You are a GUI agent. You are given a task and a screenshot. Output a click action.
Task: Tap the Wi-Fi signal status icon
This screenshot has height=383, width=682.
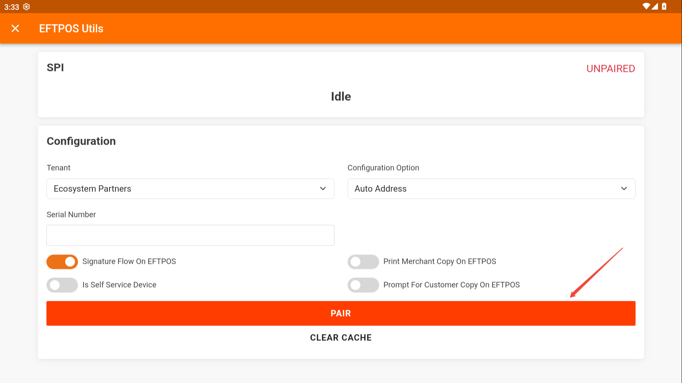[x=646, y=6]
